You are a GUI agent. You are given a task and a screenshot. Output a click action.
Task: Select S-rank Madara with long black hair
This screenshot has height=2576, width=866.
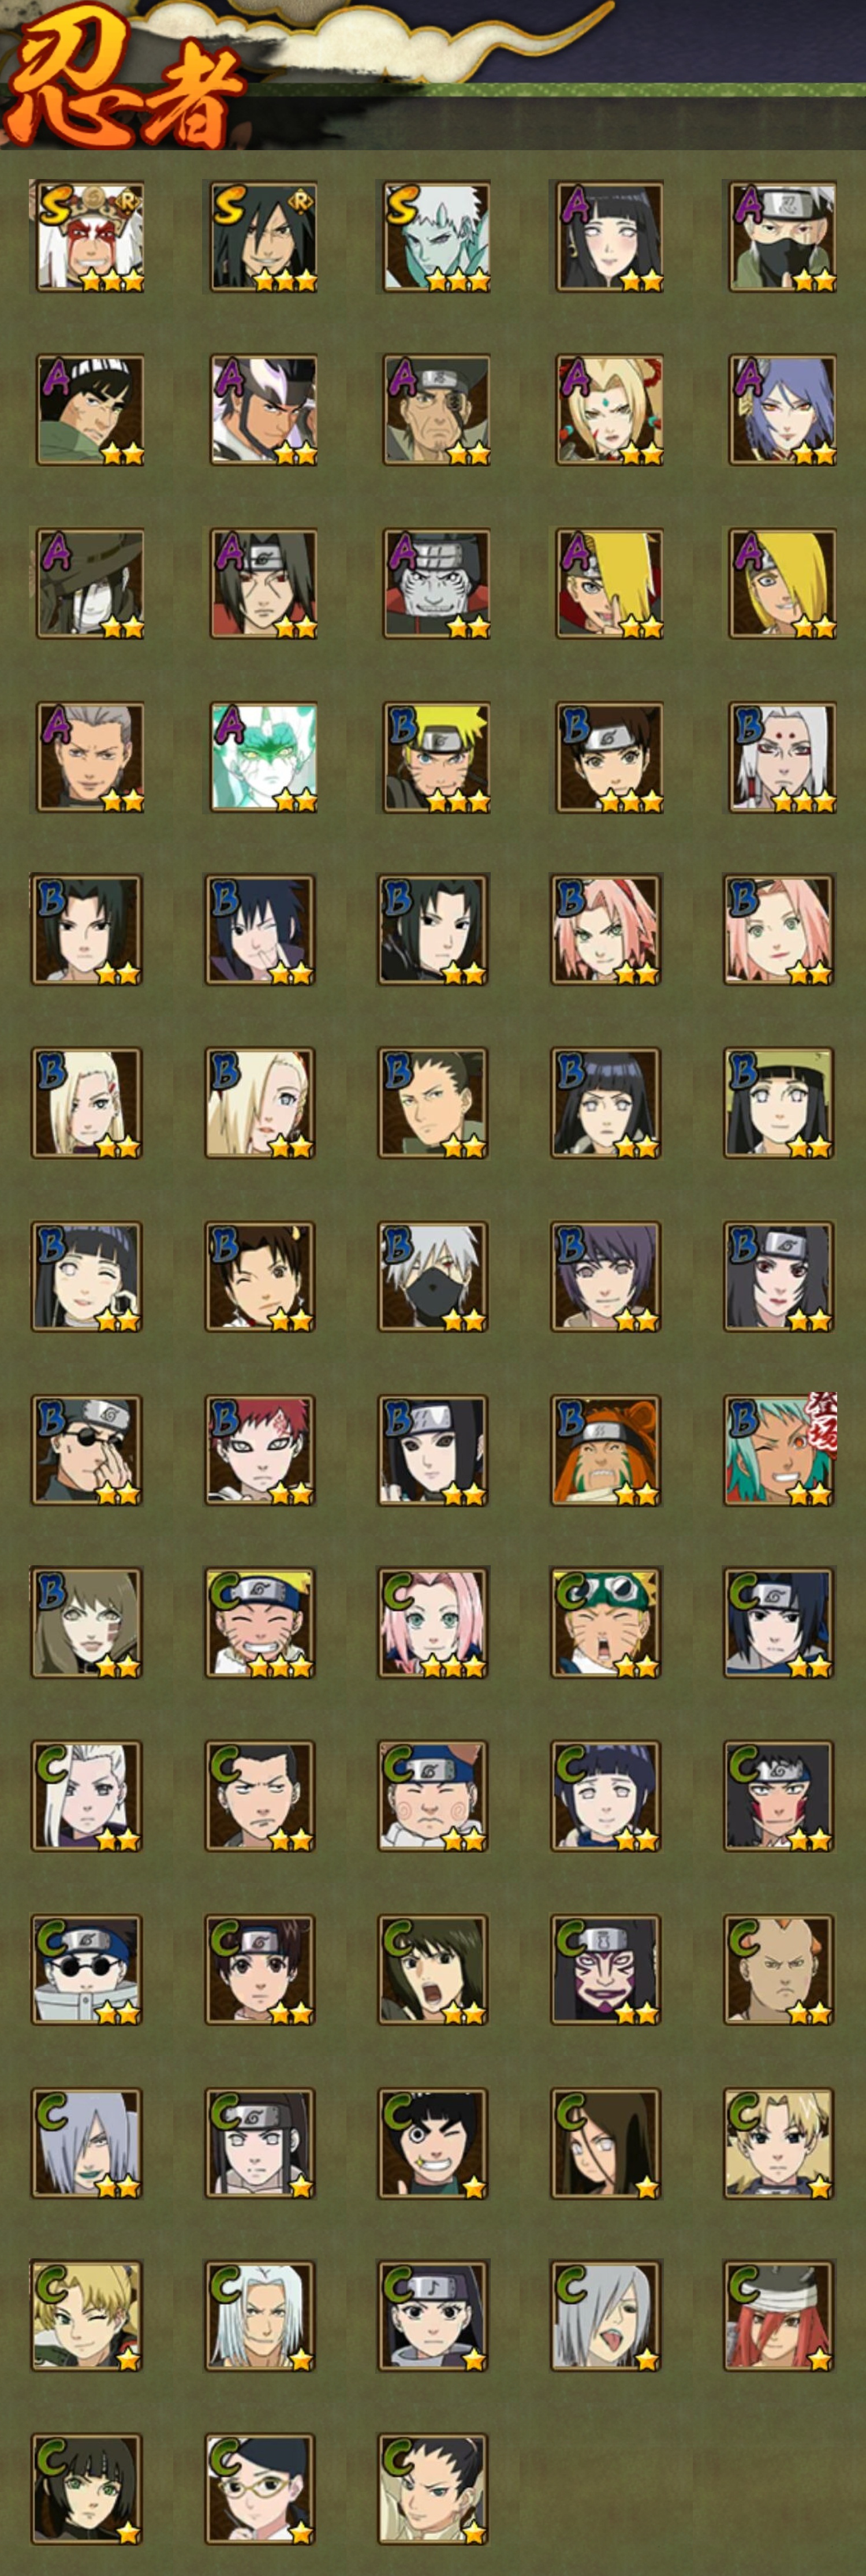pyautogui.click(x=263, y=236)
